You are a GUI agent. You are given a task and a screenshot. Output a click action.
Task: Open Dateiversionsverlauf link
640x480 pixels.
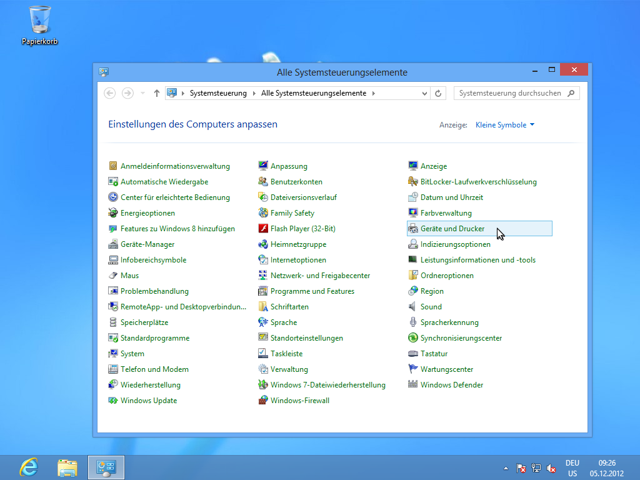click(303, 197)
